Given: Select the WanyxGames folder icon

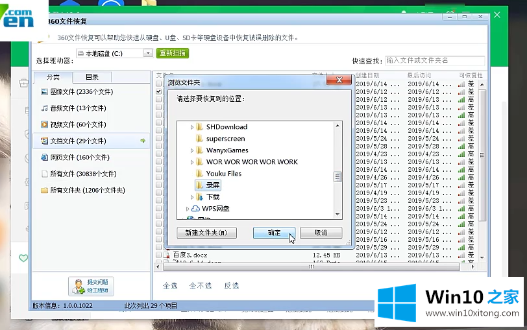Looking at the screenshot, I should pyautogui.click(x=199, y=150).
